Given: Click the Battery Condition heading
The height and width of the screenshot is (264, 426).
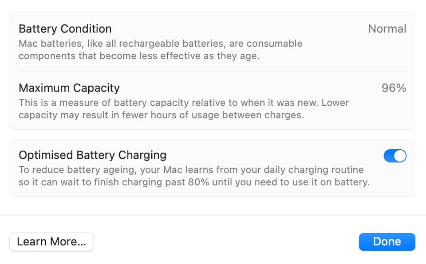Looking at the screenshot, I should point(65,29).
